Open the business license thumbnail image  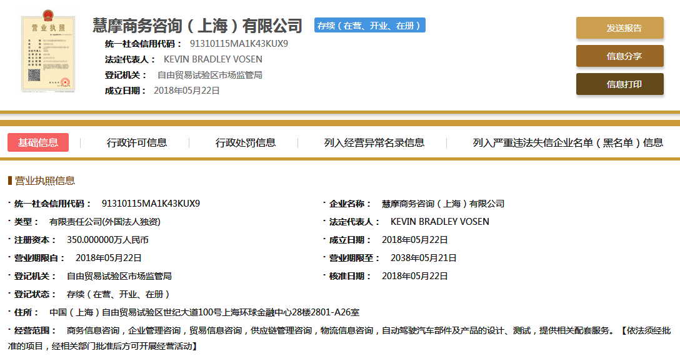pos(47,54)
